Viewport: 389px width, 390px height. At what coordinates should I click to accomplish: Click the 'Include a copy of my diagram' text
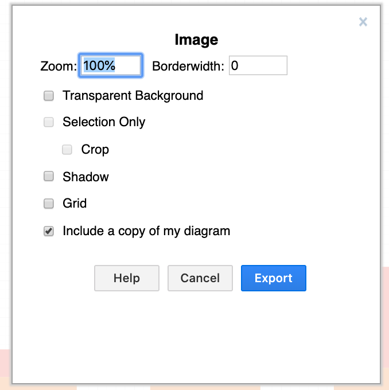pyautogui.click(x=146, y=231)
